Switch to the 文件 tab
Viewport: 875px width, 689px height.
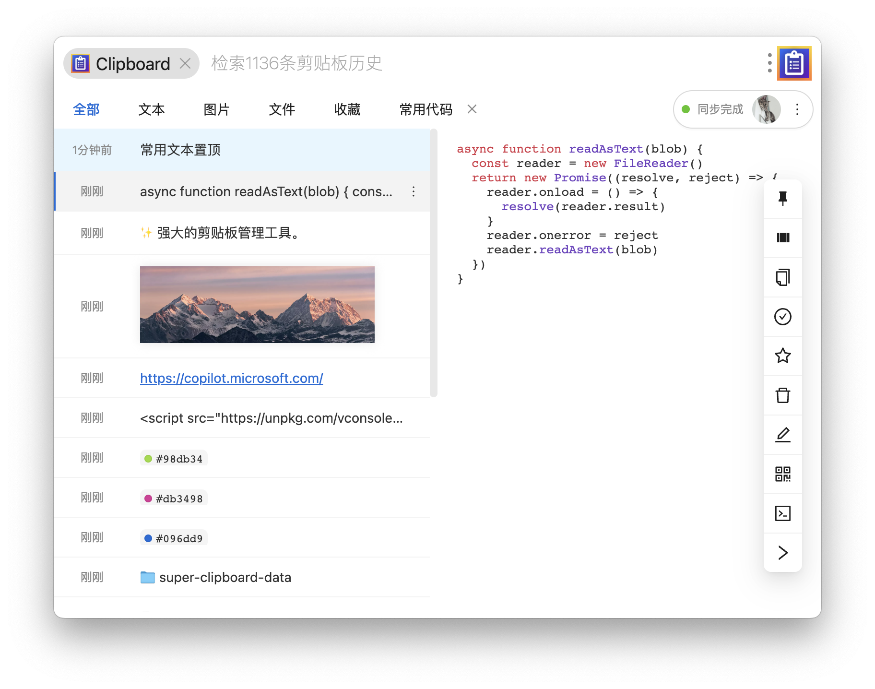(282, 109)
